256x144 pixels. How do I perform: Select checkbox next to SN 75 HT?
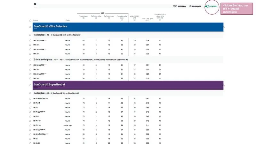pyautogui.click(x=30, y=103)
